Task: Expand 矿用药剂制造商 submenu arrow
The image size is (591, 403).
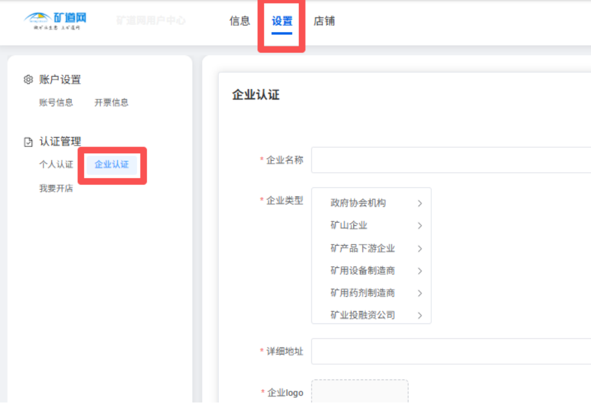Action: pos(420,293)
